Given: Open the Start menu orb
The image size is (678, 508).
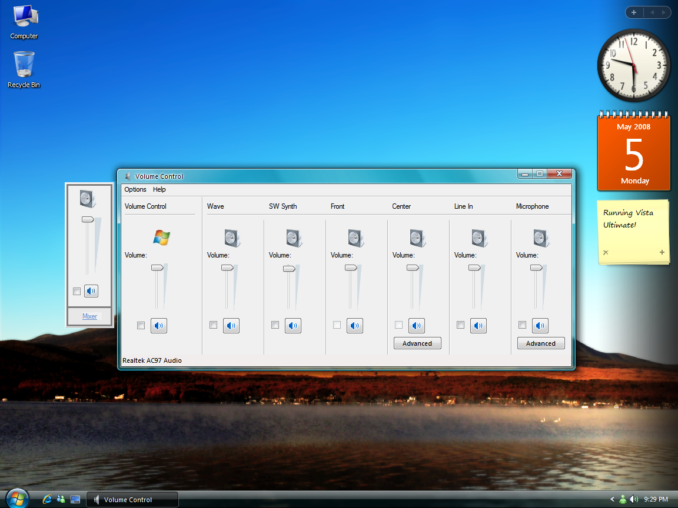Looking at the screenshot, I should coord(16,498).
